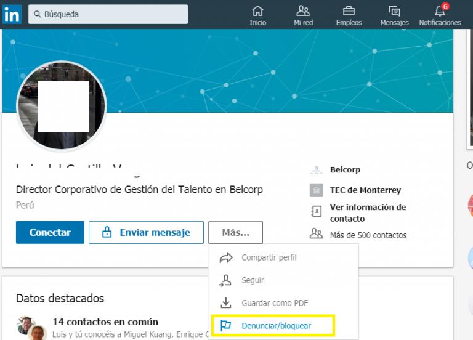473x340 pixels.
Task: Select Compartir perfil from the menu
Action: point(269,257)
